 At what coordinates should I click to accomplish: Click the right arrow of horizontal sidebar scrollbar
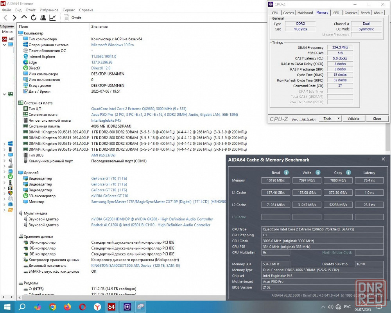[x=11, y=297]
